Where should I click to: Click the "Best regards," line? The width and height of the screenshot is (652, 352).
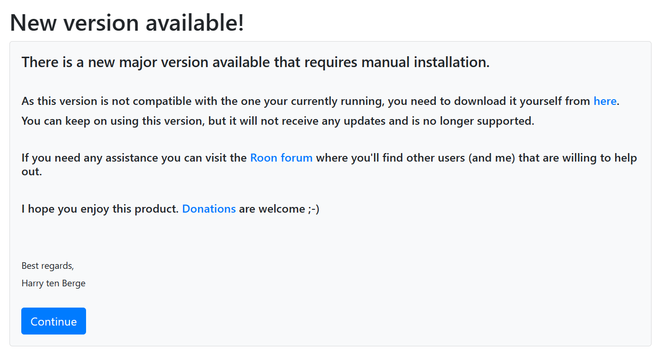[x=48, y=266]
